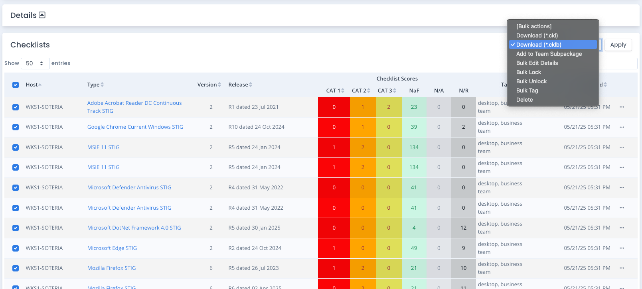Uncheck the DotNet Framework 4.0 row checkbox
Viewport: 642px width, 289px height.
(x=16, y=228)
